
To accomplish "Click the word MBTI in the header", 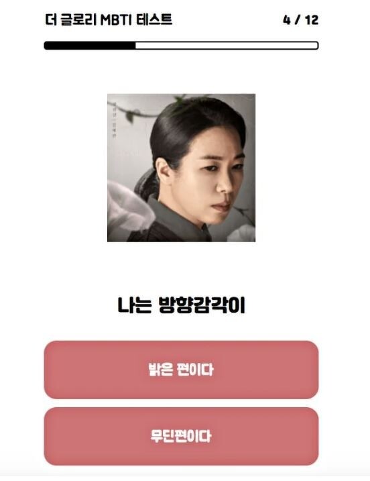I will (x=116, y=20).
